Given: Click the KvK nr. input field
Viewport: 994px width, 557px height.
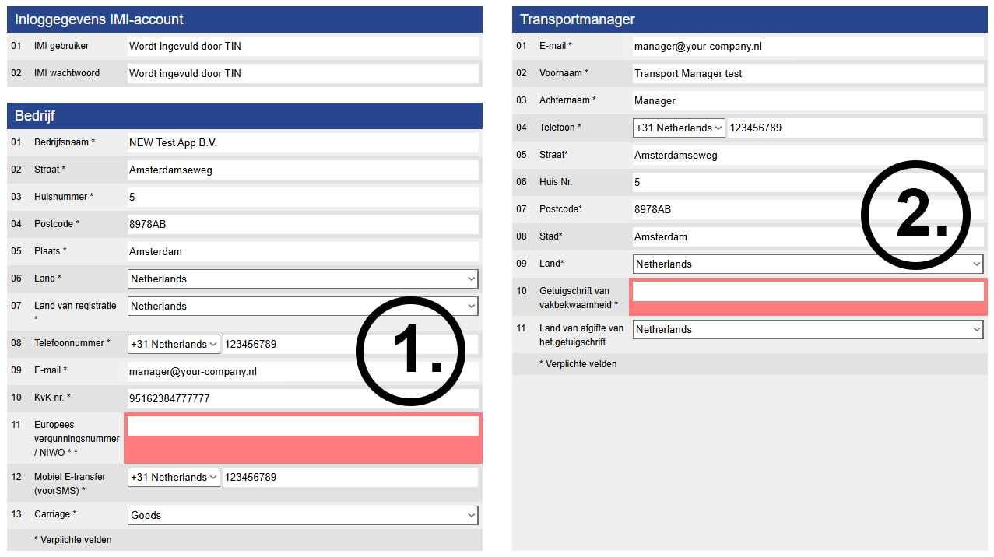Looking at the screenshot, I should tap(302, 398).
